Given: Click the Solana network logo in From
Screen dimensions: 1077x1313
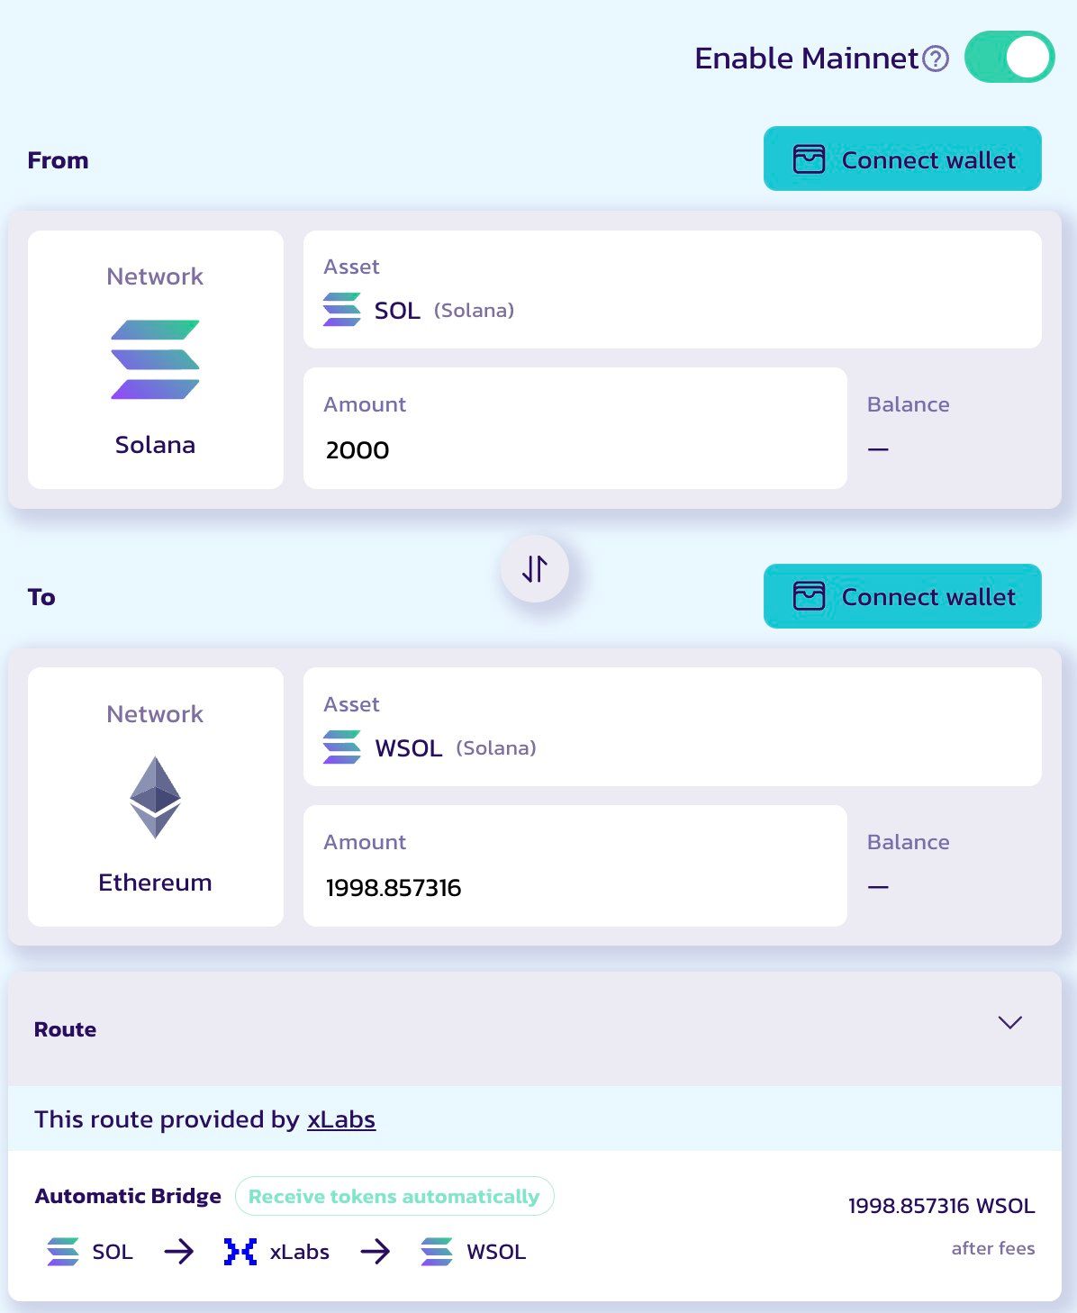Looking at the screenshot, I should [155, 359].
